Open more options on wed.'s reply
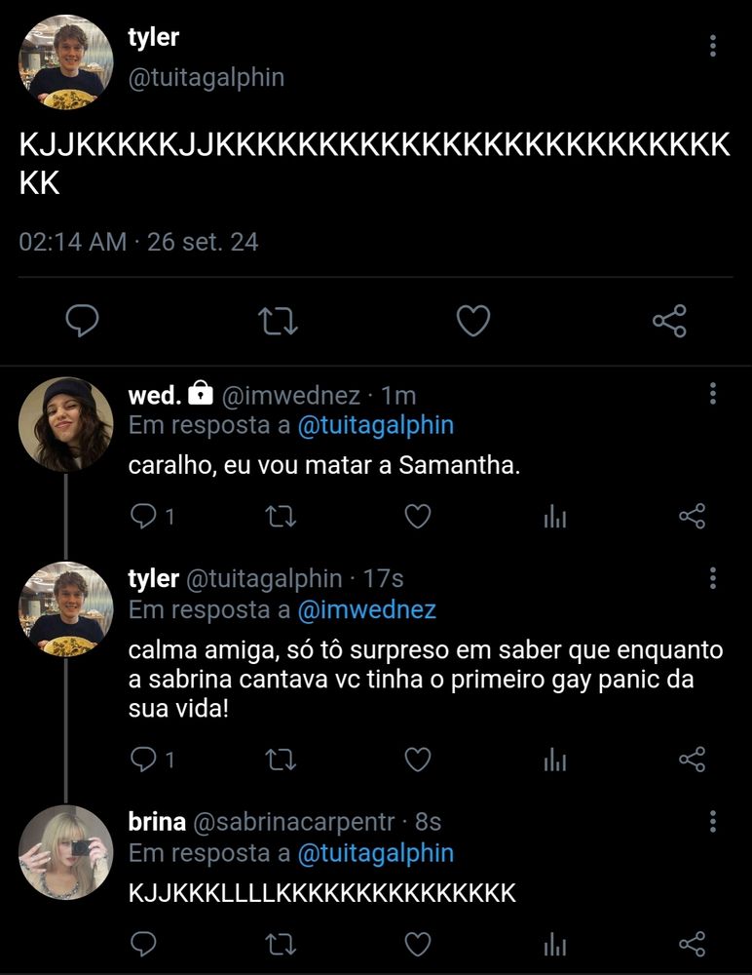The width and height of the screenshot is (752, 975). 713,394
